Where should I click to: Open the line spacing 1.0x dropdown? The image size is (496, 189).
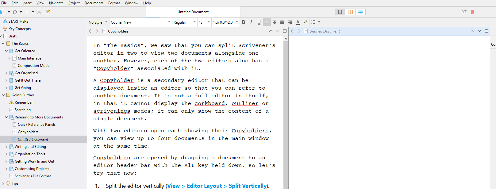pyautogui.click(x=225, y=22)
